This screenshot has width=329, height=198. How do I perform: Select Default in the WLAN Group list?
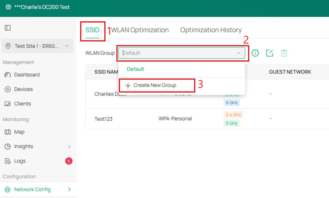[136, 69]
